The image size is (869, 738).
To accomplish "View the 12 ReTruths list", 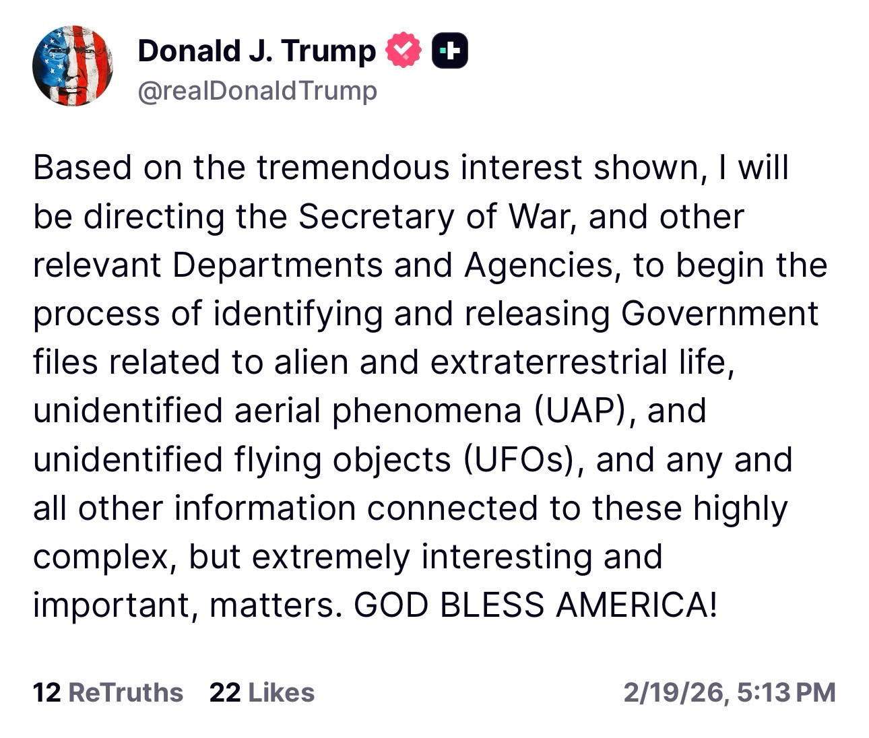I will [x=108, y=692].
